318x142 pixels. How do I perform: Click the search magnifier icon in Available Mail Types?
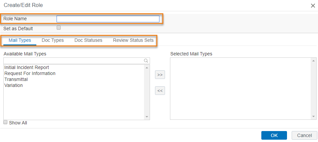[146, 61]
